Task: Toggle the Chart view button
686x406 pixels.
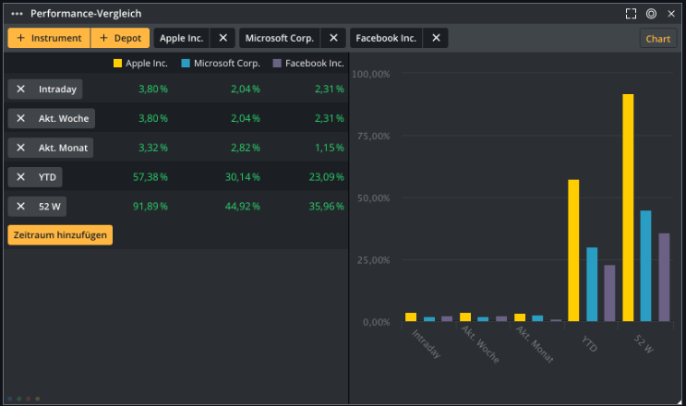Action: pos(658,39)
